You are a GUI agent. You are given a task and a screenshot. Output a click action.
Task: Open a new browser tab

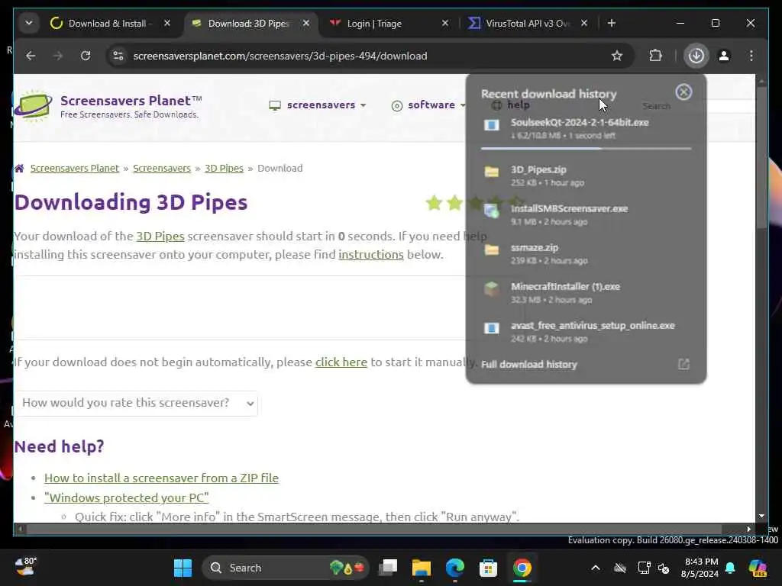click(x=612, y=24)
